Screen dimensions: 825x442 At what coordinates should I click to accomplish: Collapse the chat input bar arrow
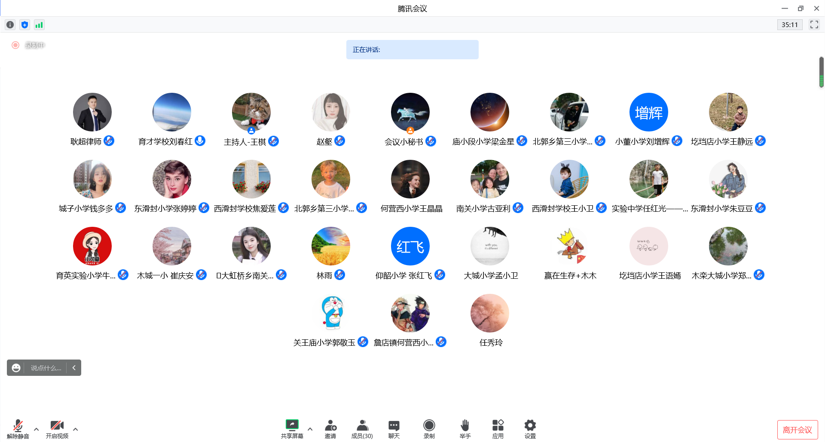[x=74, y=368]
